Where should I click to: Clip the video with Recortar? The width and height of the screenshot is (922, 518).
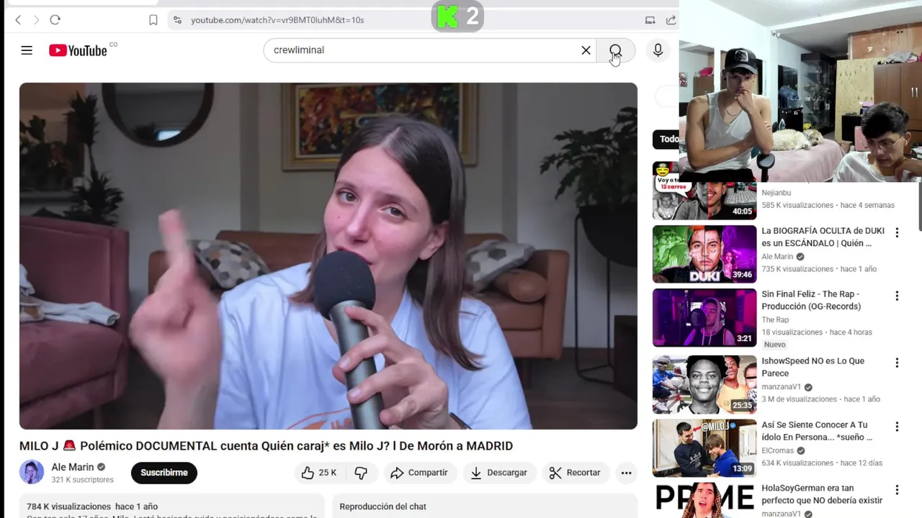pyautogui.click(x=575, y=473)
